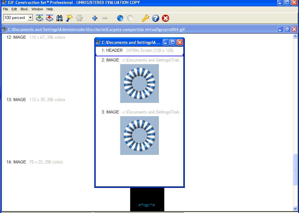Minimize the gcspro004.gif document window
This screenshot has width=299, height=213.
click(280, 29)
